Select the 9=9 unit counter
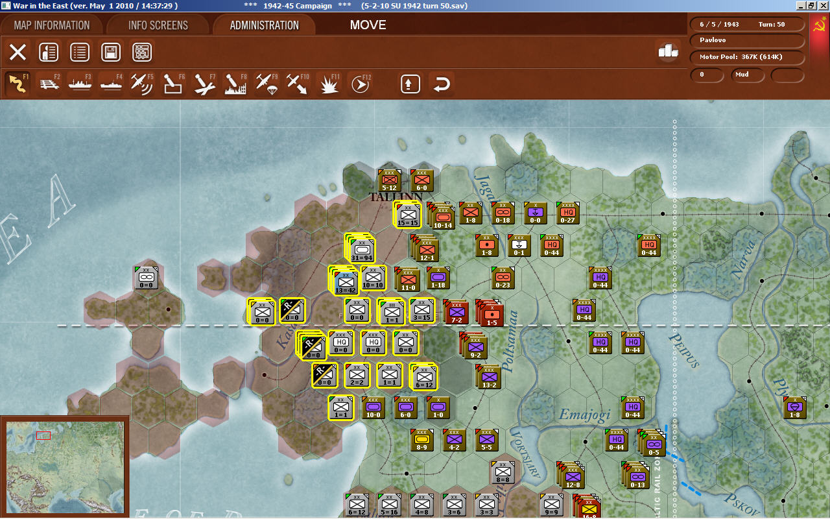The height and width of the screenshot is (519, 830). click(551, 505)
